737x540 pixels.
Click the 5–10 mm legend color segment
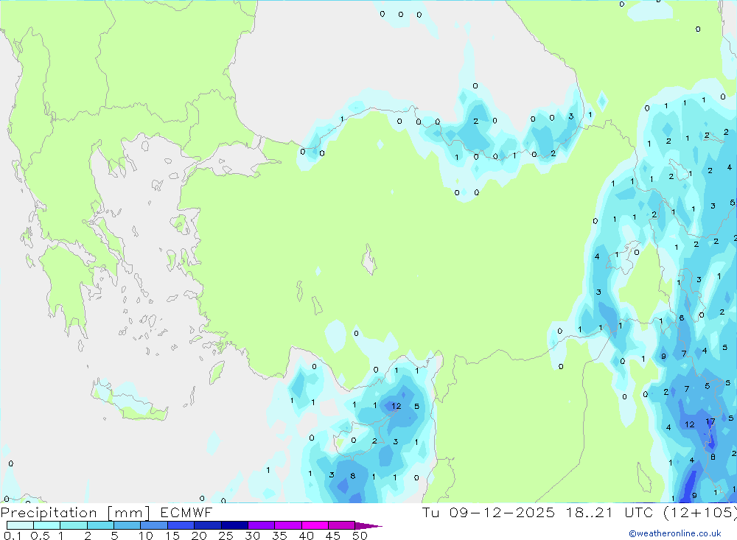[128, 525]
